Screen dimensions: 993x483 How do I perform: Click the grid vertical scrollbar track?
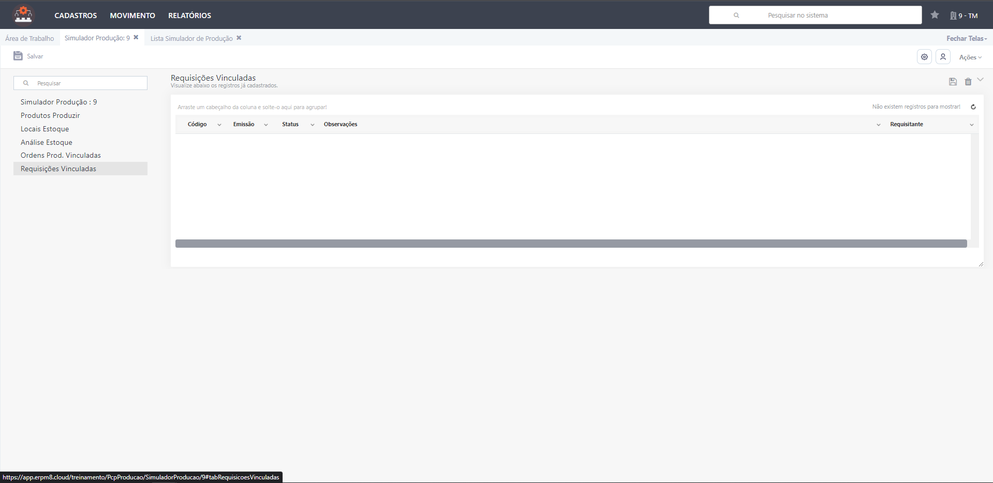(x=974, y=190)
